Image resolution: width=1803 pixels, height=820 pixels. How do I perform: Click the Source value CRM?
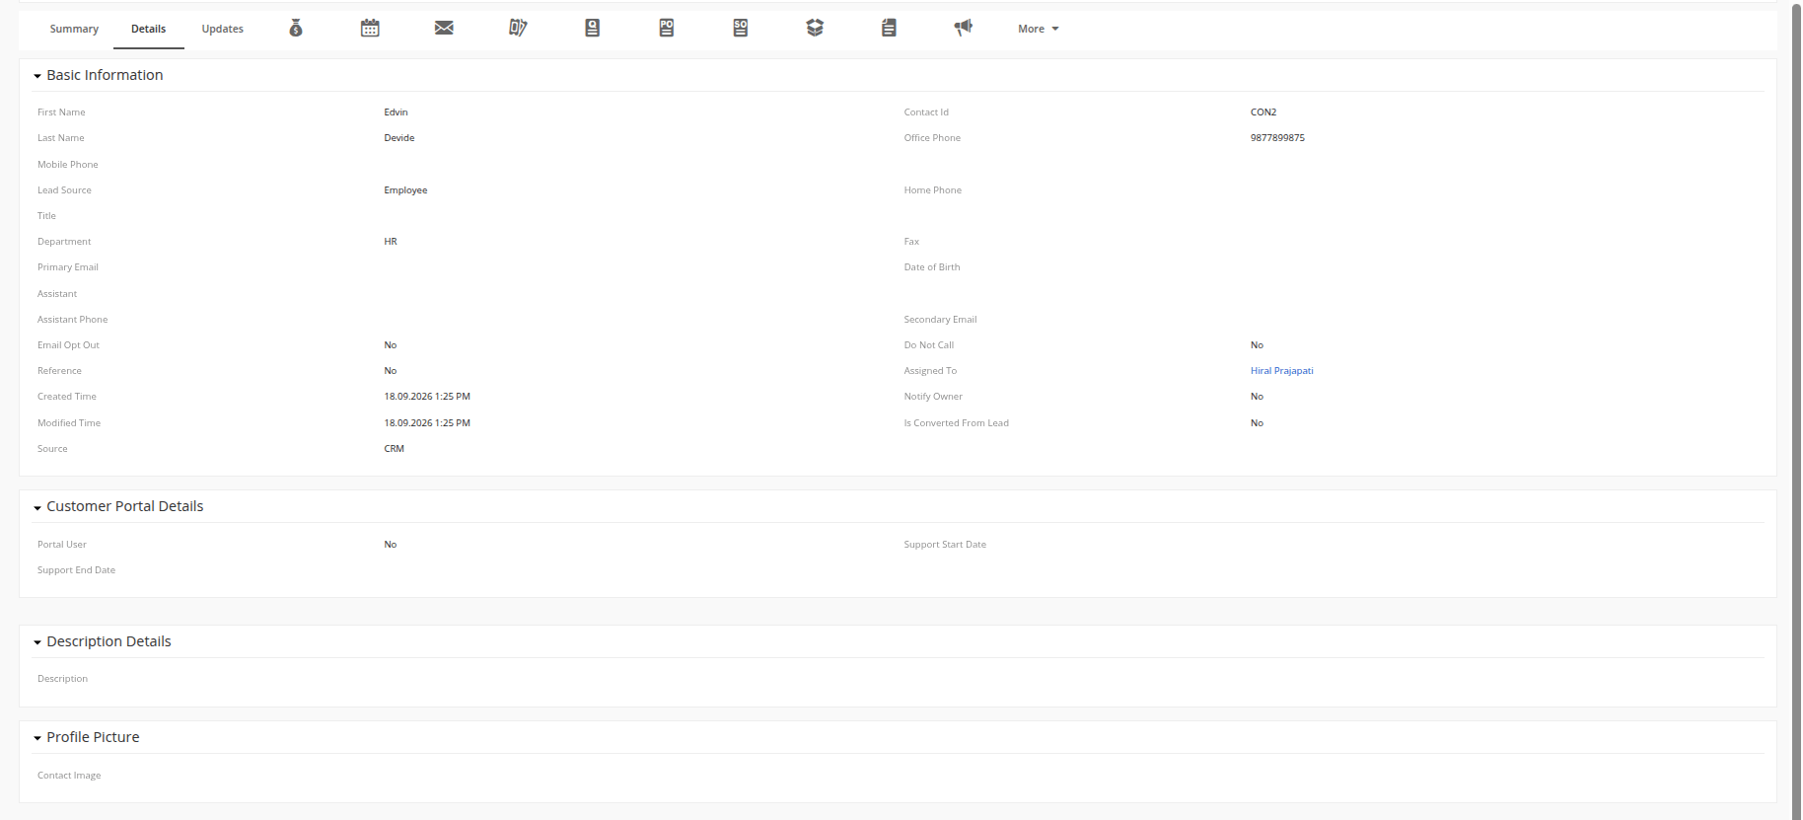pyautogui.click(x=395, y=449)
